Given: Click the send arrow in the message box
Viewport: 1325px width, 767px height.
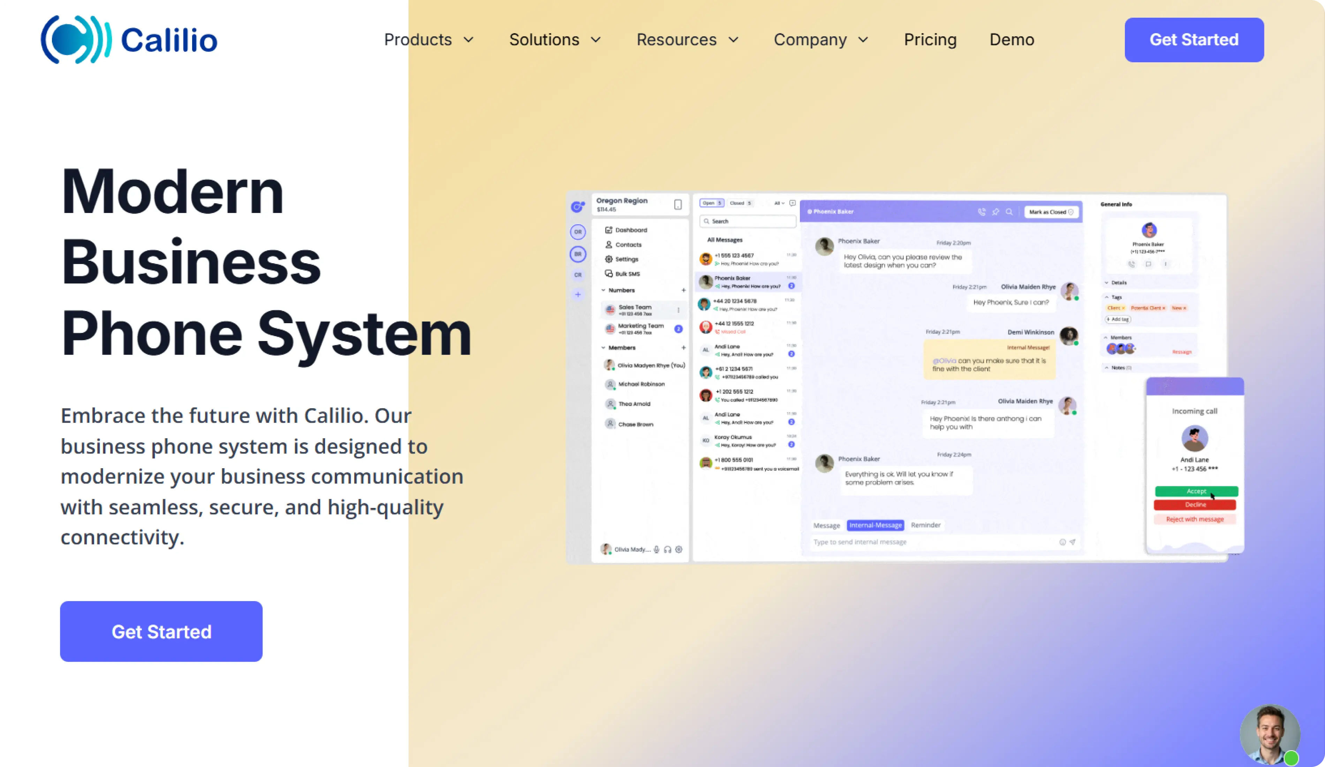Looking at the screenshot, I should 1072,542.
